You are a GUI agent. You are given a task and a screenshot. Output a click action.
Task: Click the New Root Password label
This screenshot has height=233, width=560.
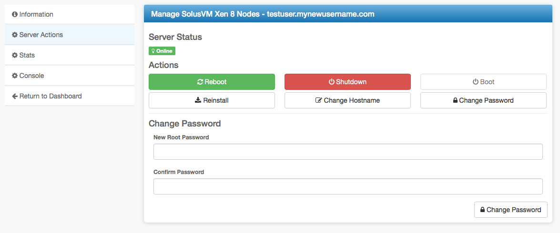181,137
